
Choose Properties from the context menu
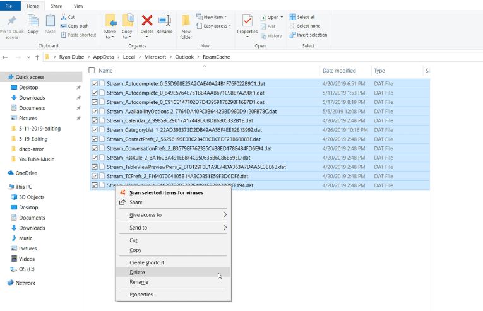pyautogui.click(x=173, y=295)
